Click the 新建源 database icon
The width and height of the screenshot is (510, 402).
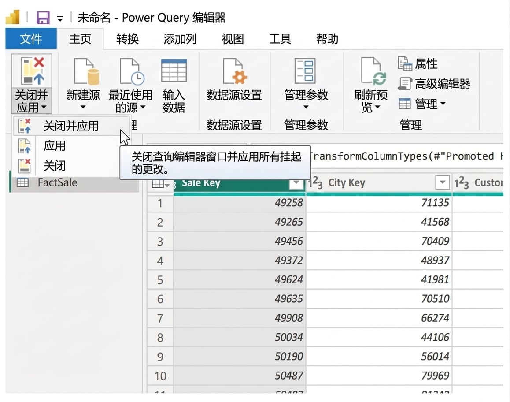(x=86, y=71)
